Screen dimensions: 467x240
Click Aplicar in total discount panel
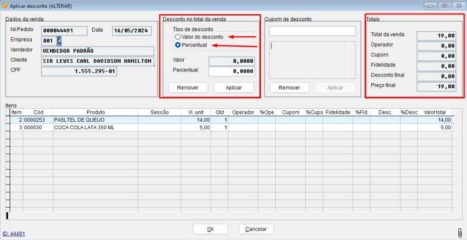233,88
